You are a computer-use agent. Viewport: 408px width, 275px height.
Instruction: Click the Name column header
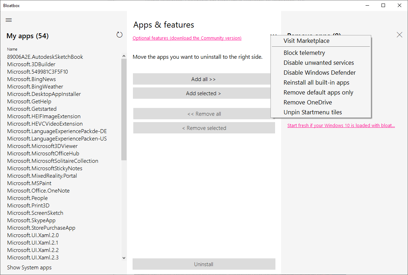click(x=12, y=49)
